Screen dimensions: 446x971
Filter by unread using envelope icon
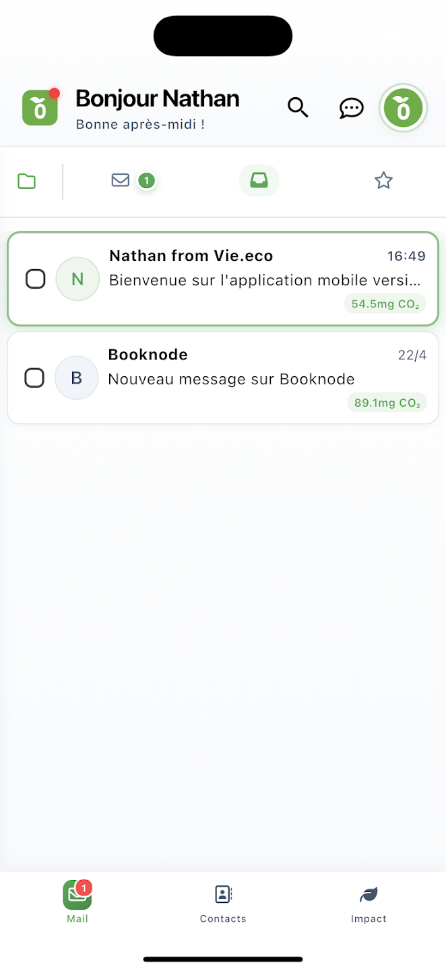pyautogui.click(x=121, y=180)
